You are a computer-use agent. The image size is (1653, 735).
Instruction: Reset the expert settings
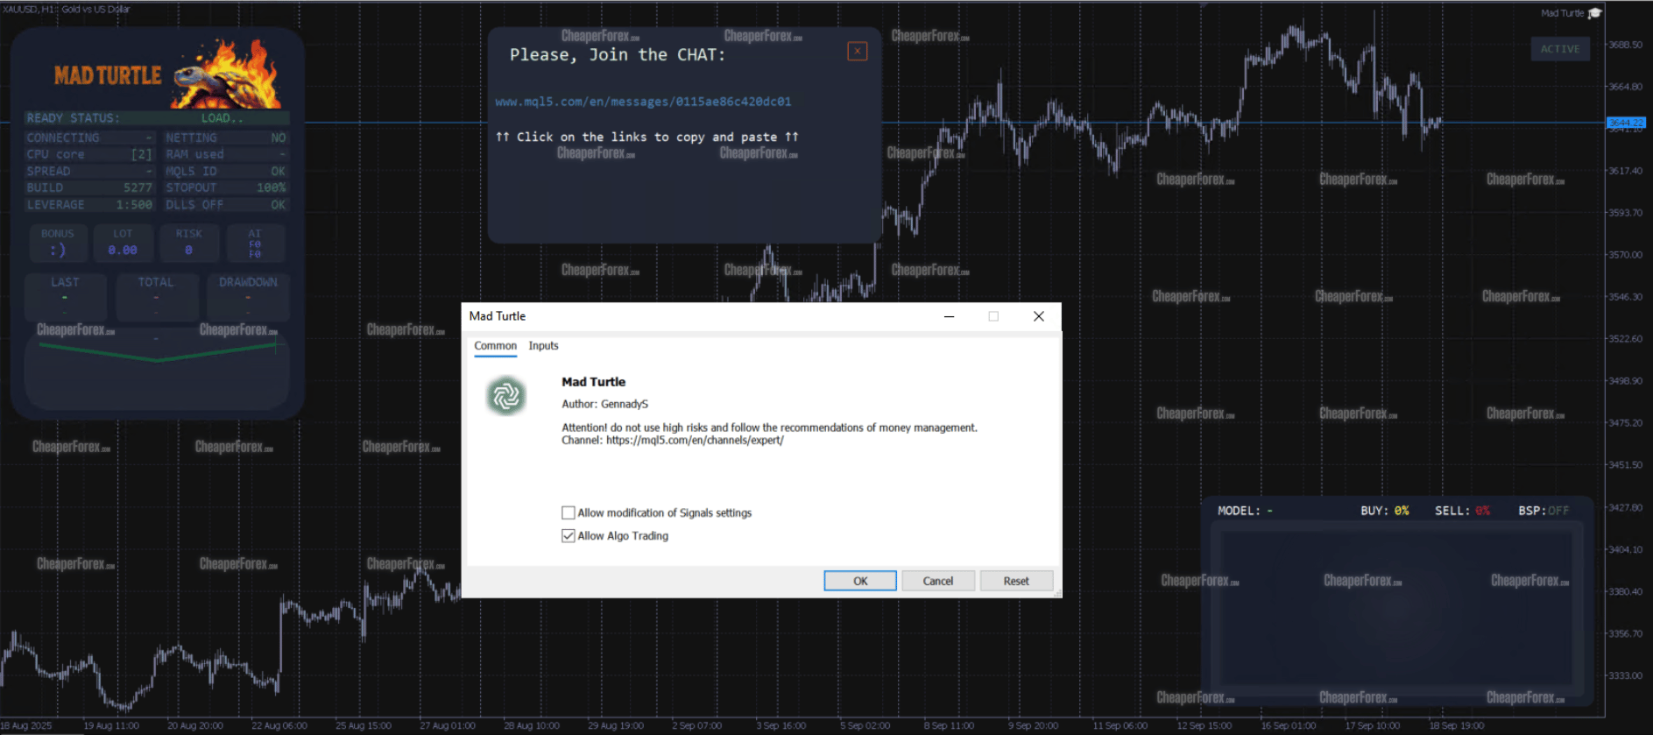[x=1015, y=581]
